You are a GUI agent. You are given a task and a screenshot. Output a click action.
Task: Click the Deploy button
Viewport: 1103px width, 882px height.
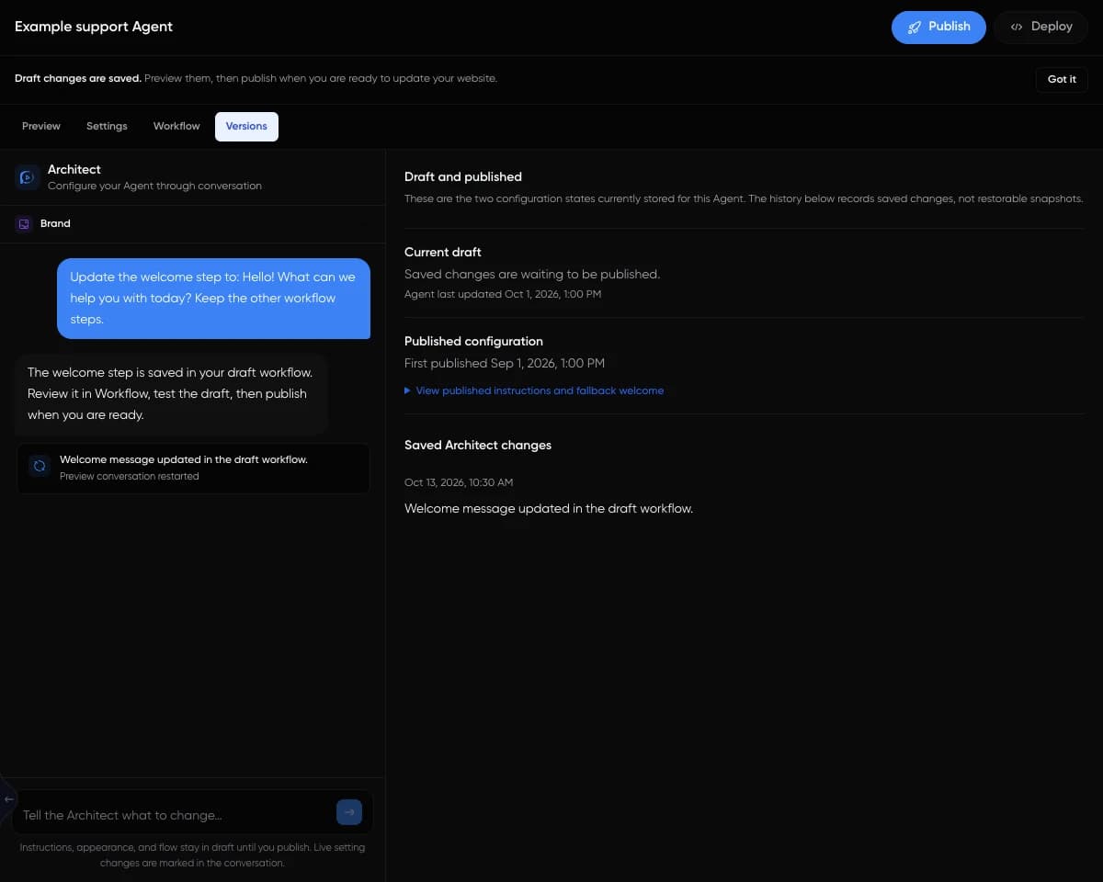click(1040, 27)
